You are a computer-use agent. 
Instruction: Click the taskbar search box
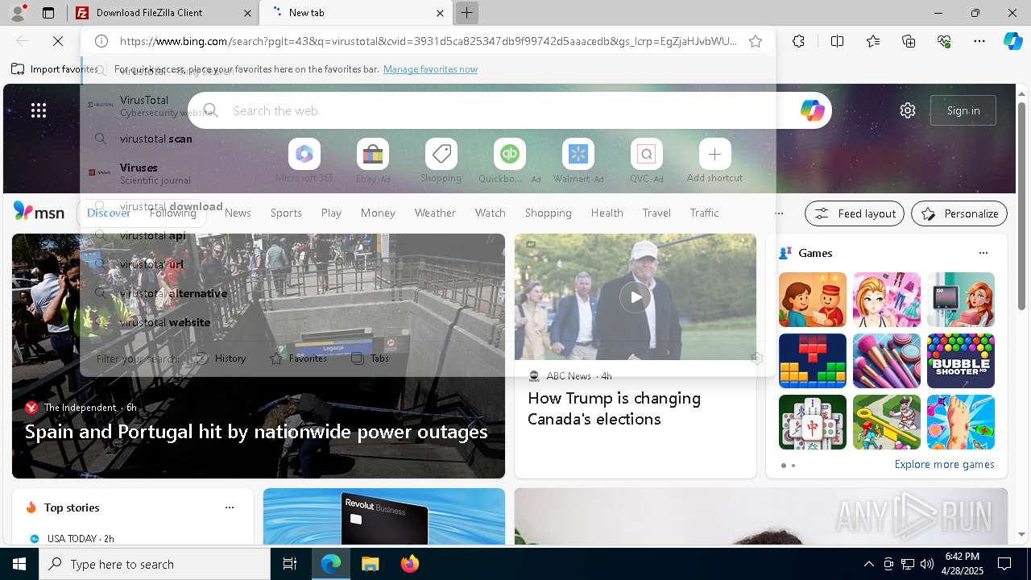(x=155, y=564)
